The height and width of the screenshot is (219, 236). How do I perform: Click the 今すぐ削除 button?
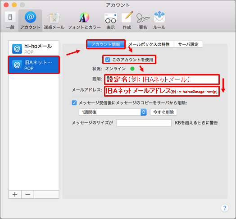click(163, 112)
